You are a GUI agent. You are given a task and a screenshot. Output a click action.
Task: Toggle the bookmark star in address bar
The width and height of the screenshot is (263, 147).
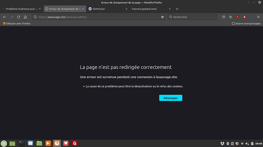pyautogui.click(x=162, y=17)
